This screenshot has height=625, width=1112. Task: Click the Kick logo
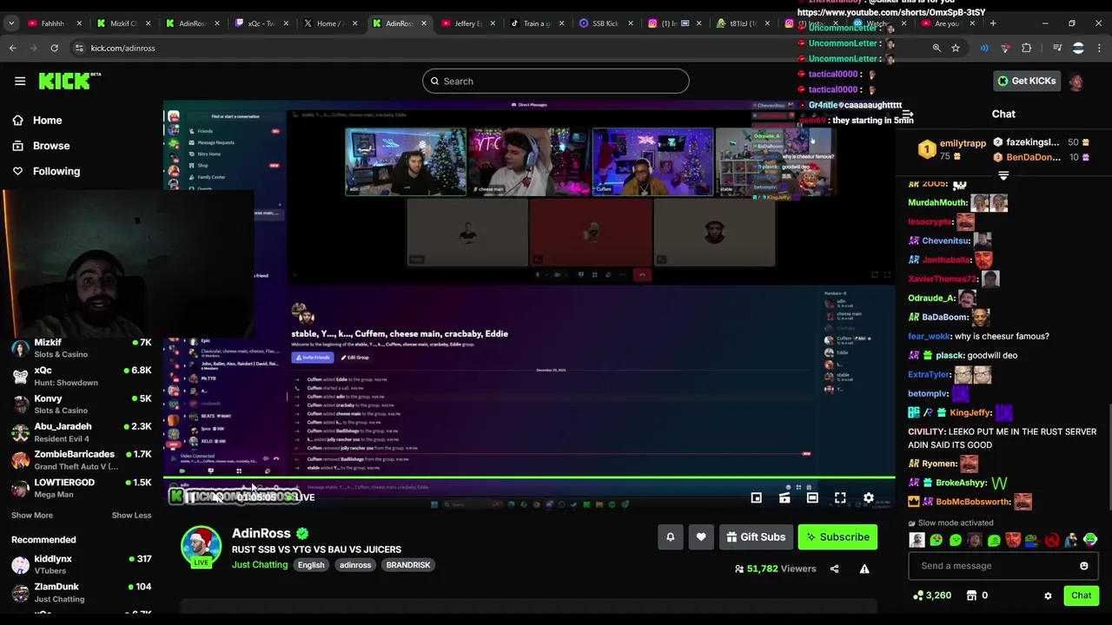pos(69,81)
